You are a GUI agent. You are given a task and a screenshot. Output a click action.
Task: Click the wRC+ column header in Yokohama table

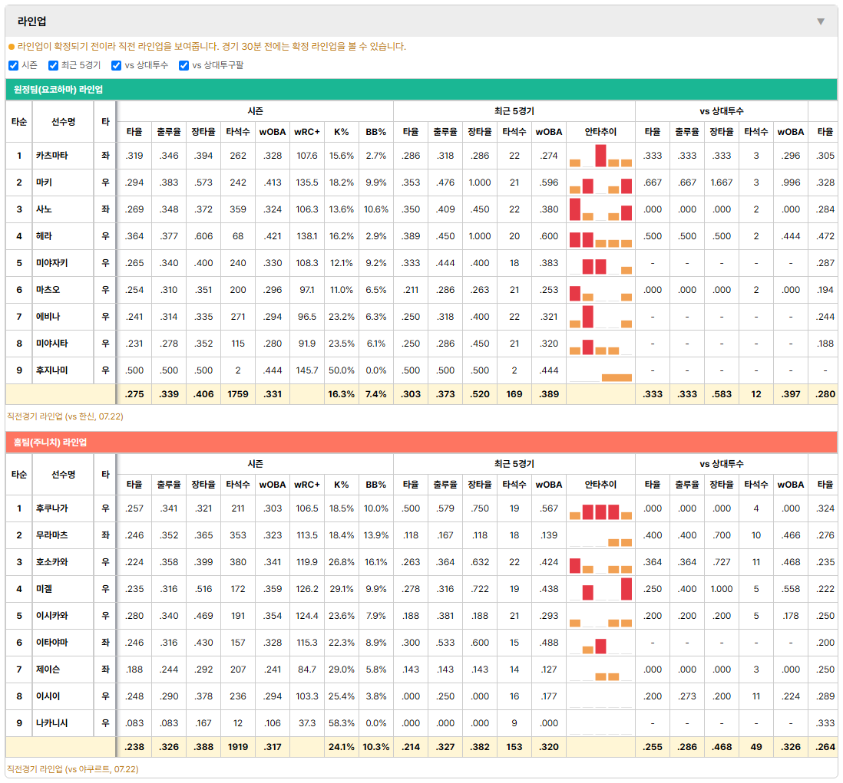tap(307, 132)
